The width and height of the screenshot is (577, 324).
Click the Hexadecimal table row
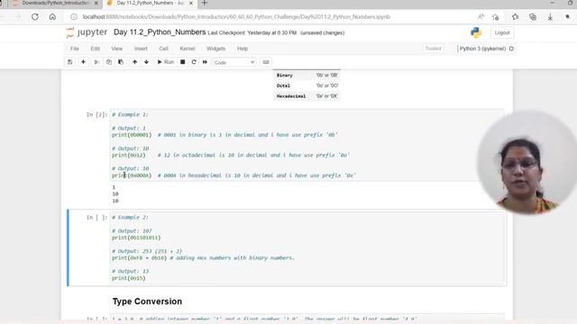307,96
